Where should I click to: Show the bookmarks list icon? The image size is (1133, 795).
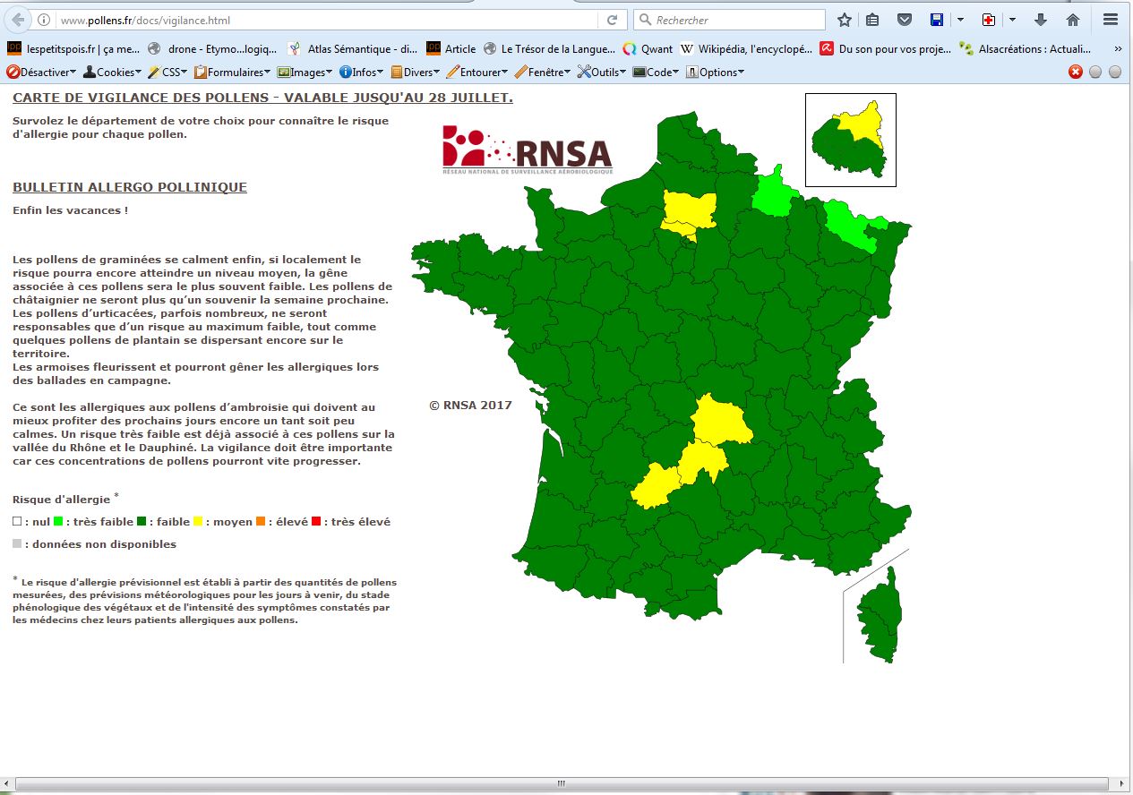(872, 20)
